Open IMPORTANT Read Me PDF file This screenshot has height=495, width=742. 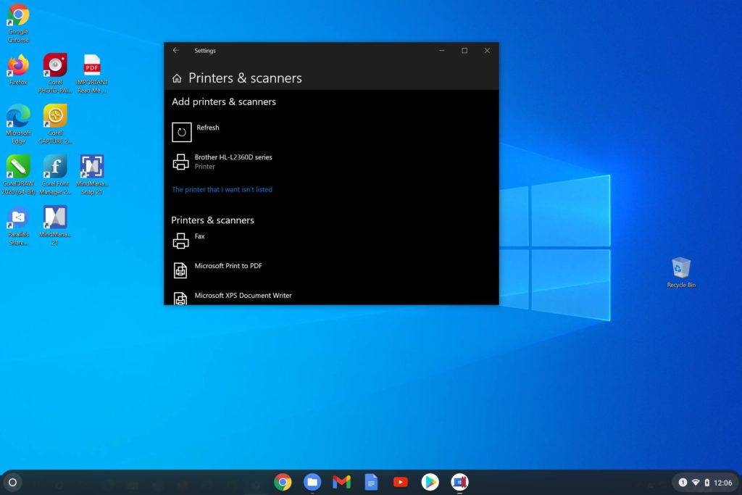coord(92,73)
